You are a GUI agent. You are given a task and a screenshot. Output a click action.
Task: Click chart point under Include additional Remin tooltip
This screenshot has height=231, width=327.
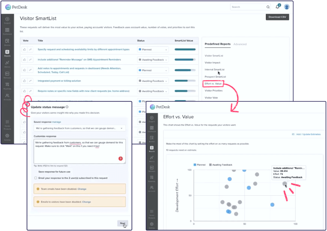(285, 184)
